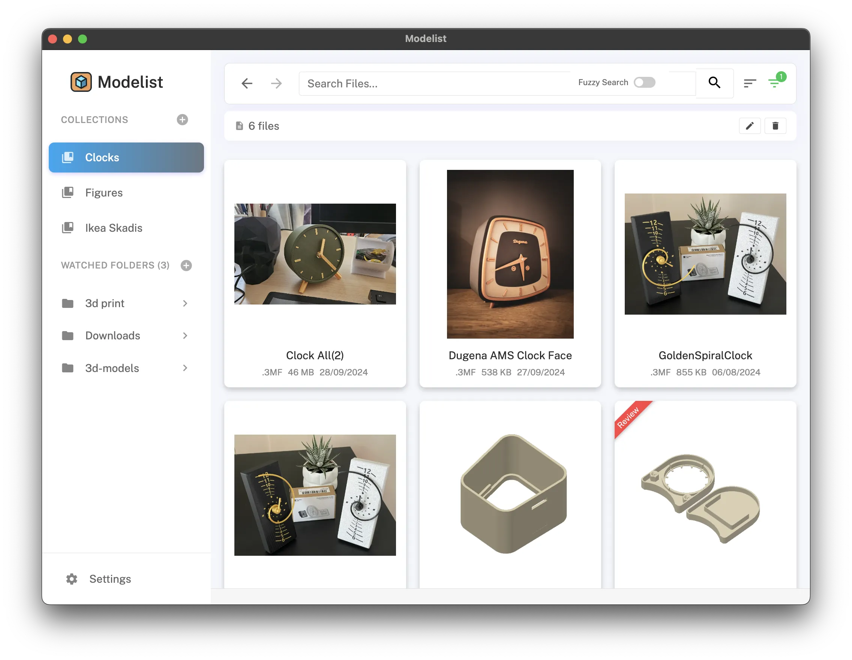
Task: Expand the 3d print folder chevron
Action: point(185,303)
